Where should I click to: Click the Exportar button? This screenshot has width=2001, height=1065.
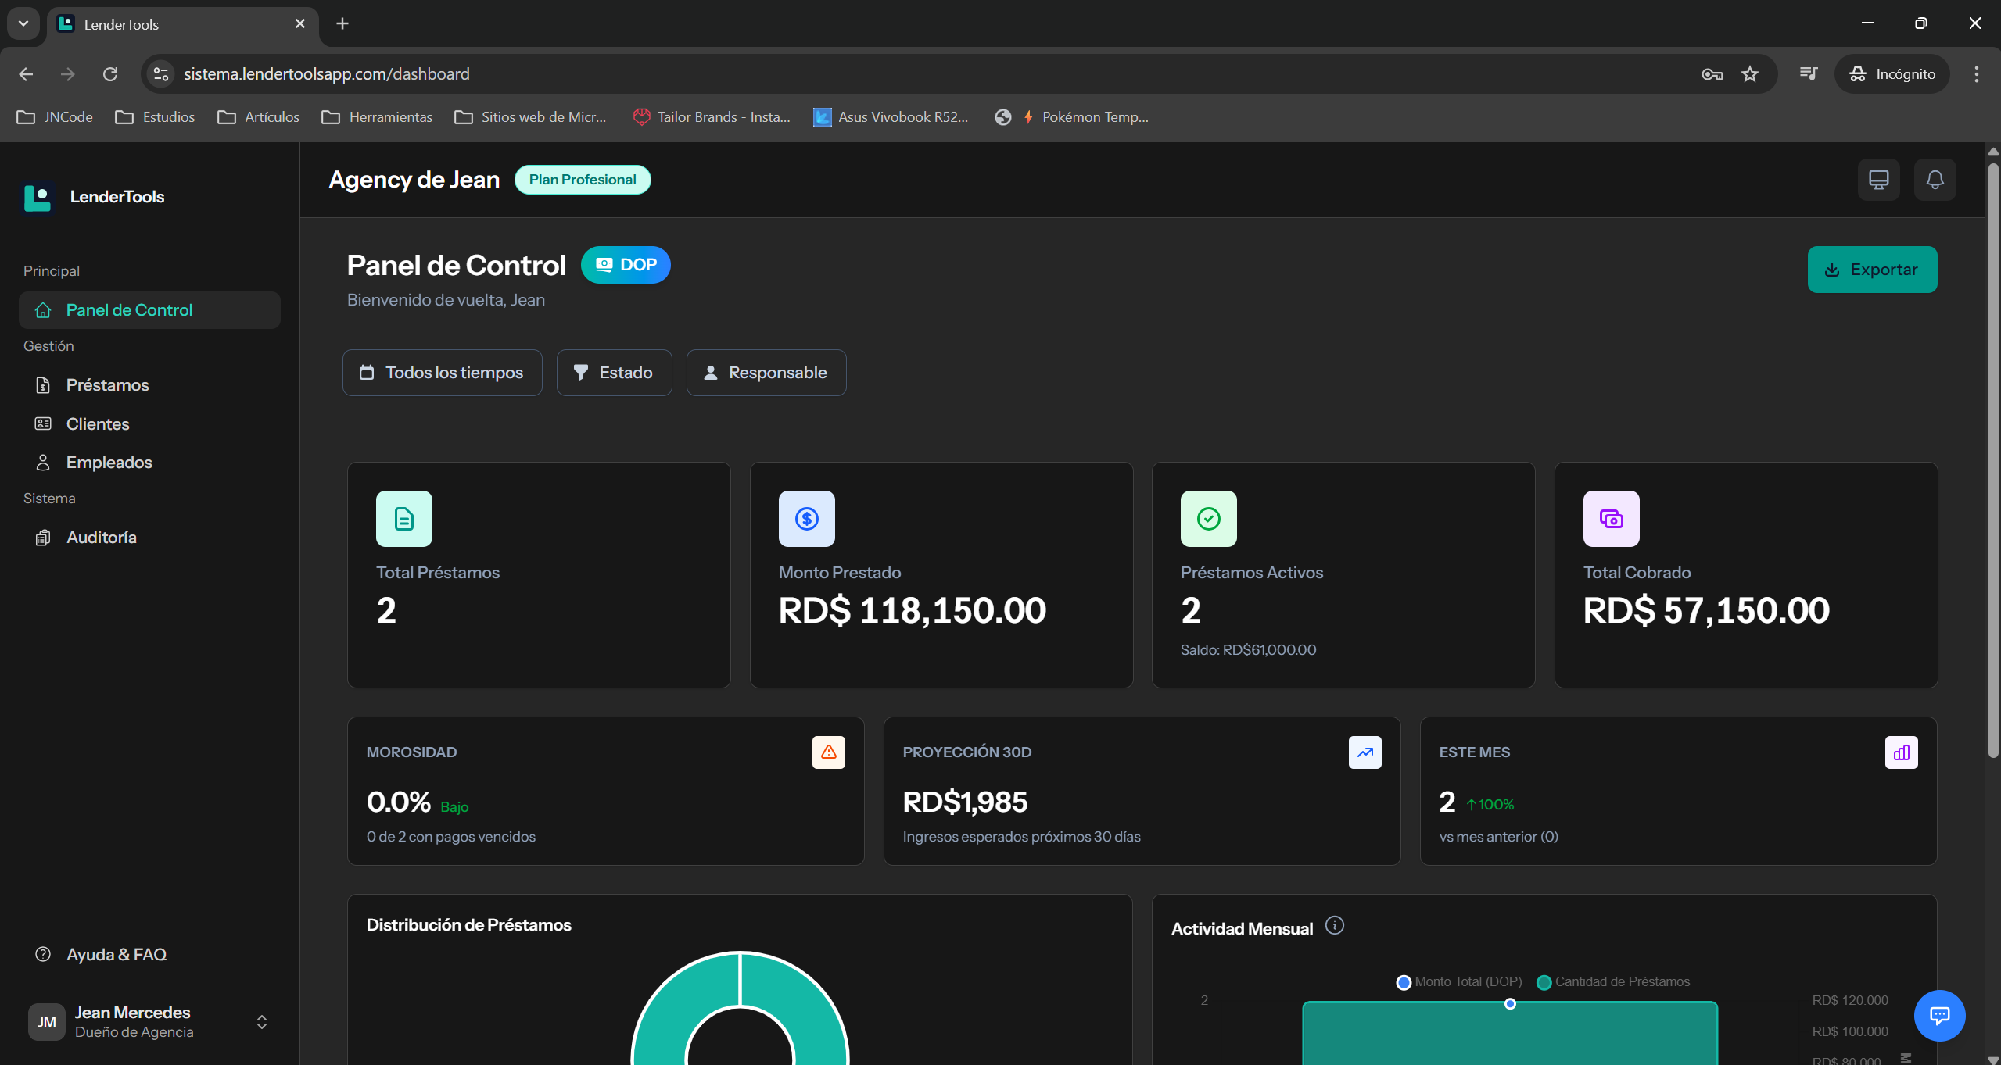(1872, 270)
